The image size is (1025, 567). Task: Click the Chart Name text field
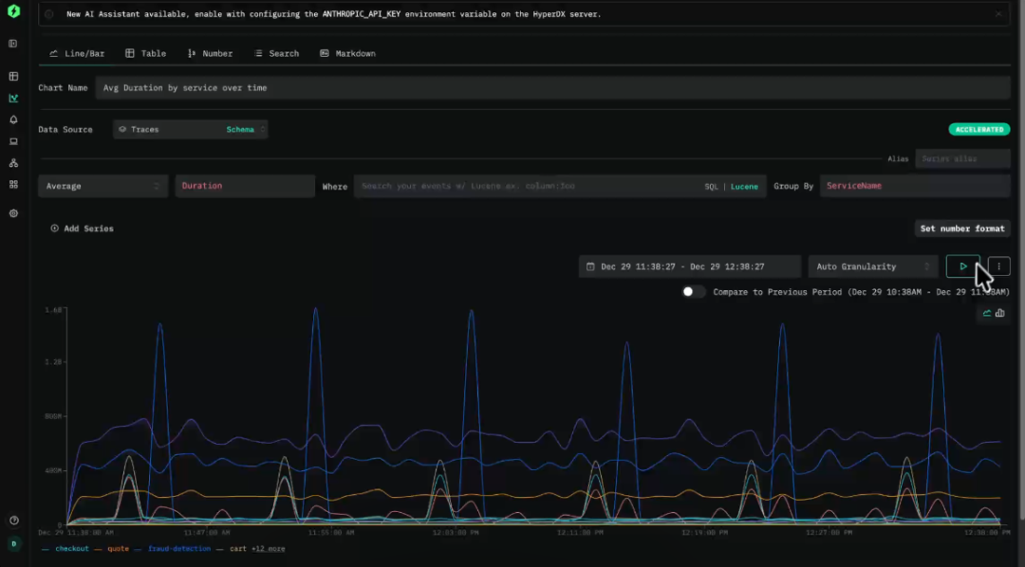coord(553,87)
